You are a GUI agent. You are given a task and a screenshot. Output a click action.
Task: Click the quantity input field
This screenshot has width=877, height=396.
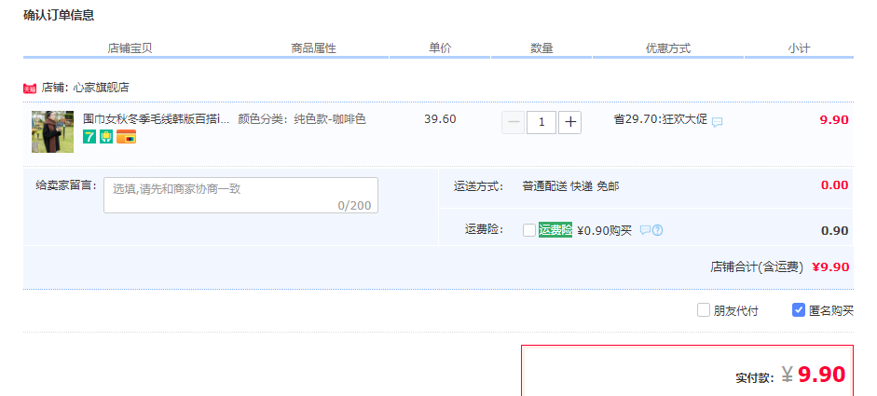[x=541, y=122]
